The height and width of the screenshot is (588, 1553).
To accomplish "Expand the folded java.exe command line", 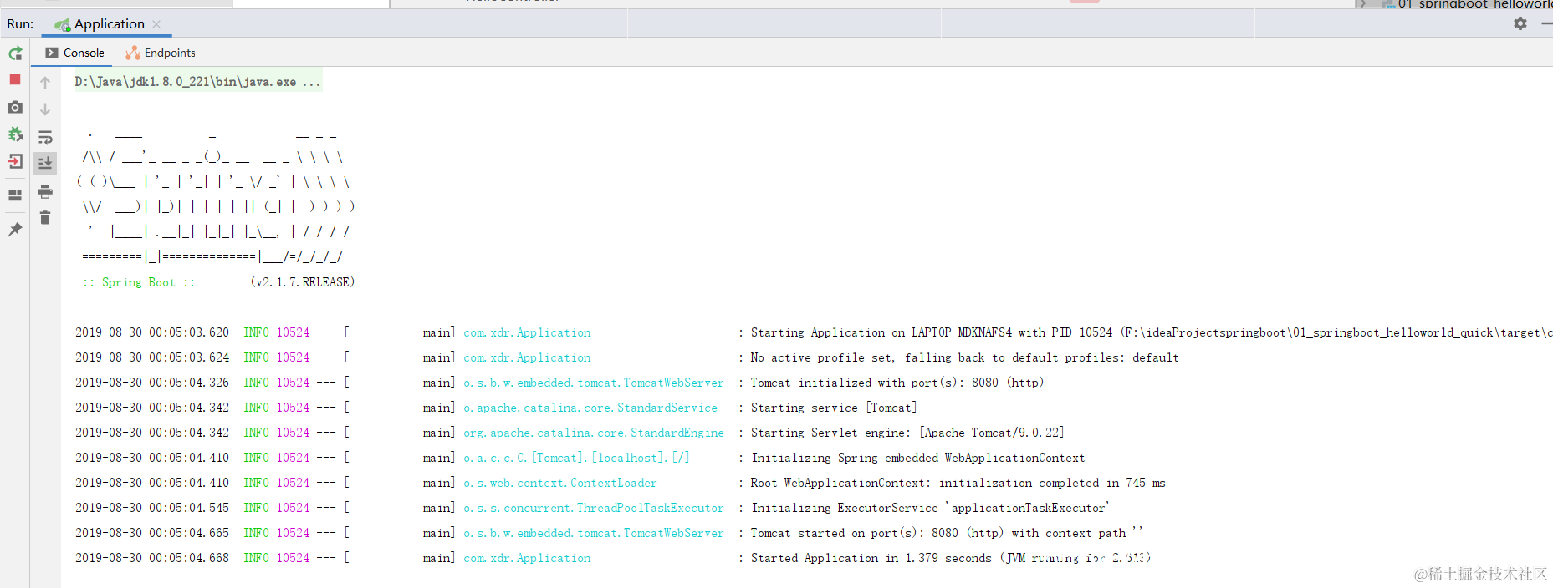I will 197,82.
